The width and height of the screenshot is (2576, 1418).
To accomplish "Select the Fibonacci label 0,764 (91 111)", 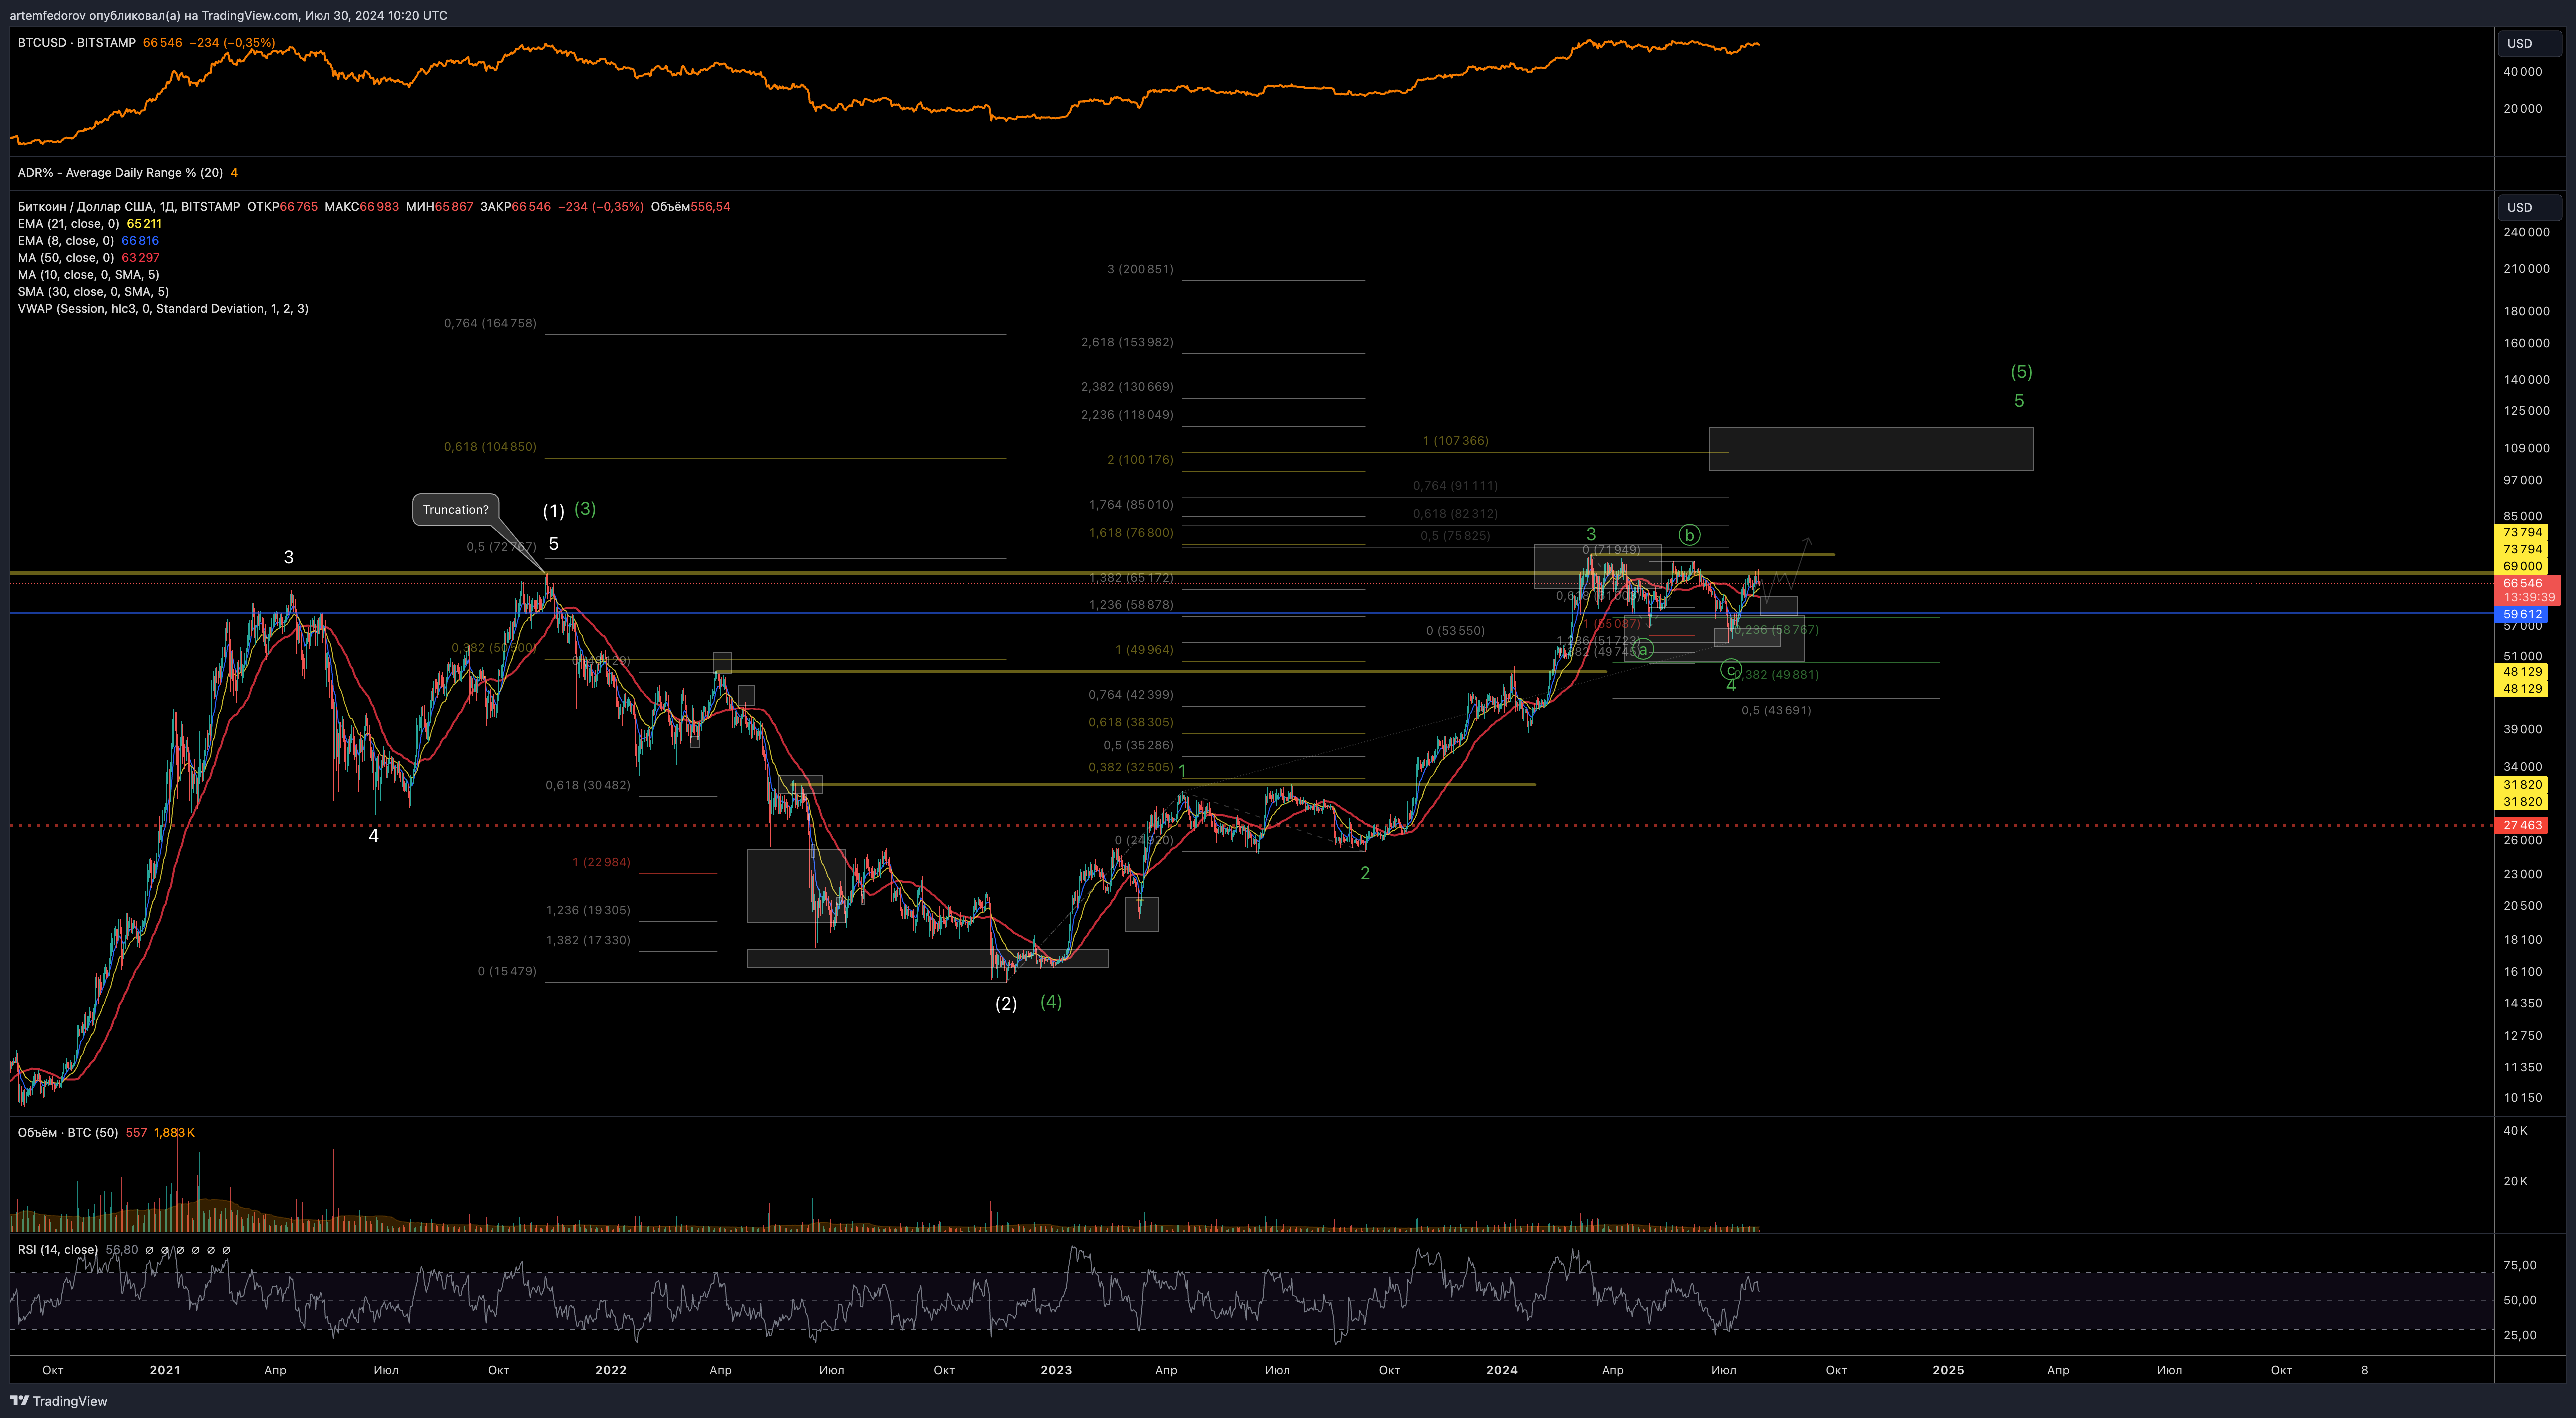I will 1455,486.
